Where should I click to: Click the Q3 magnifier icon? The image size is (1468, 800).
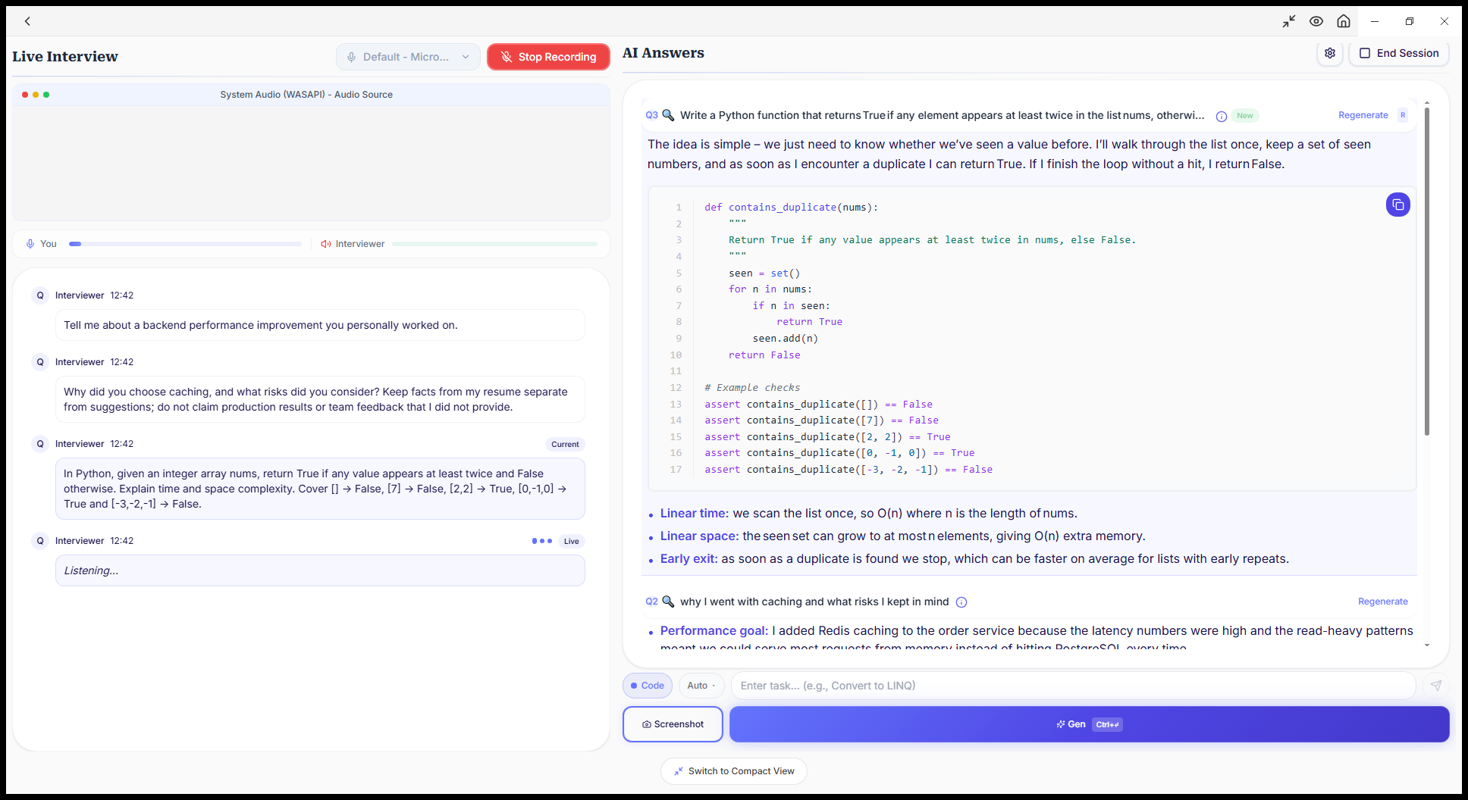tap(668, 115)
